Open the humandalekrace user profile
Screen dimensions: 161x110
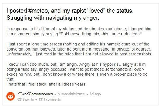pos(71,94)
